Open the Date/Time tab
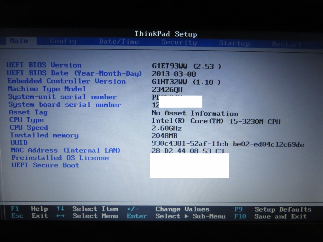 point(119,42)
